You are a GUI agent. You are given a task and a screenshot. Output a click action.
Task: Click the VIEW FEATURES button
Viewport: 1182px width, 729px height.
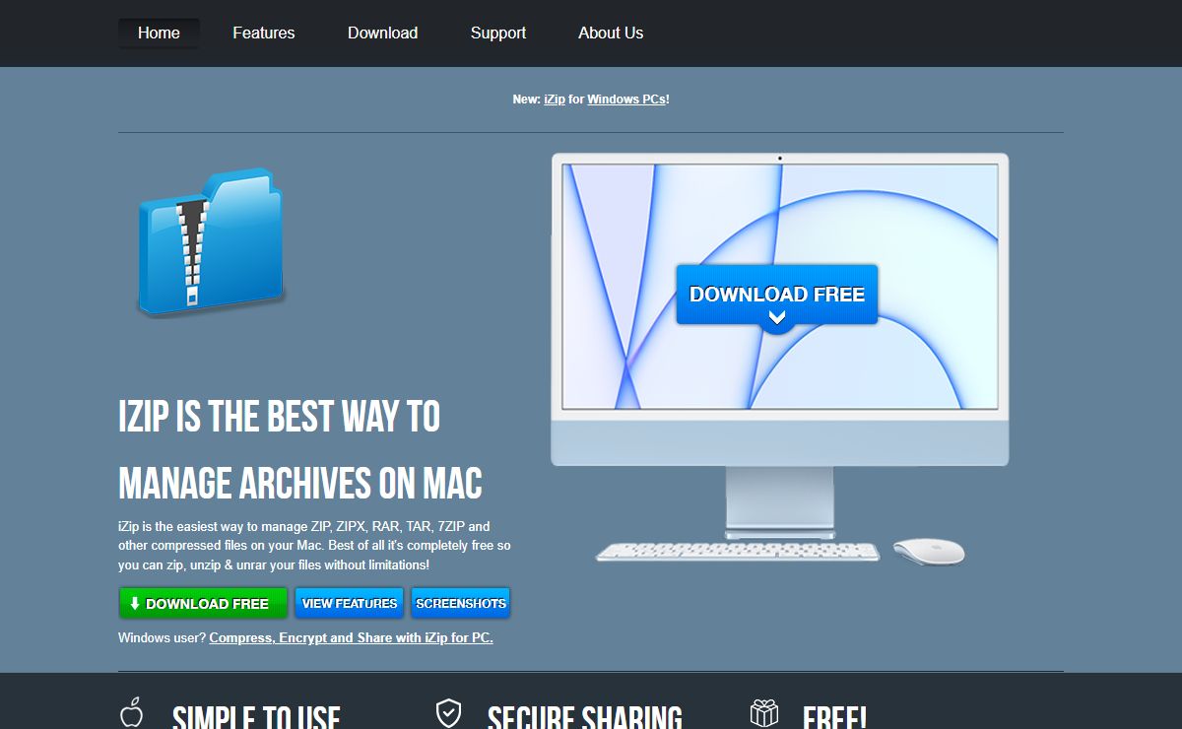350,604
